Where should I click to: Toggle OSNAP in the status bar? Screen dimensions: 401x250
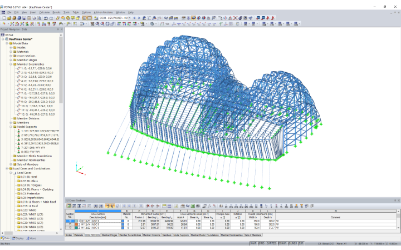pos(282,244)
